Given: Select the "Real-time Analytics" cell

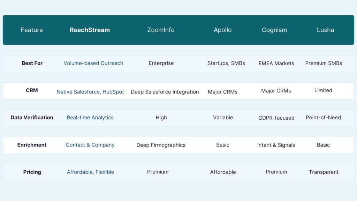Looking at the screenshot, I should coord(90,117).
